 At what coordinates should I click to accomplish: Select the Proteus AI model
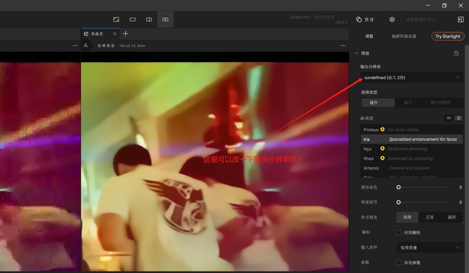tap(412, 130)
